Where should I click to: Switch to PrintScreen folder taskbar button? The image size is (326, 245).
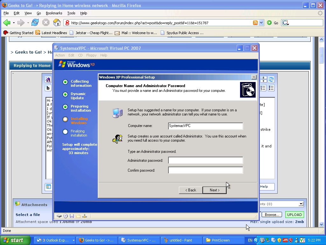(223, 240)
